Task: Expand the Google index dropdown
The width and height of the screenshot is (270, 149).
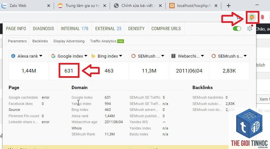Action: (x=86, y=56)
